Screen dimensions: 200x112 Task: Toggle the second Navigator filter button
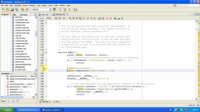point(13,101)
